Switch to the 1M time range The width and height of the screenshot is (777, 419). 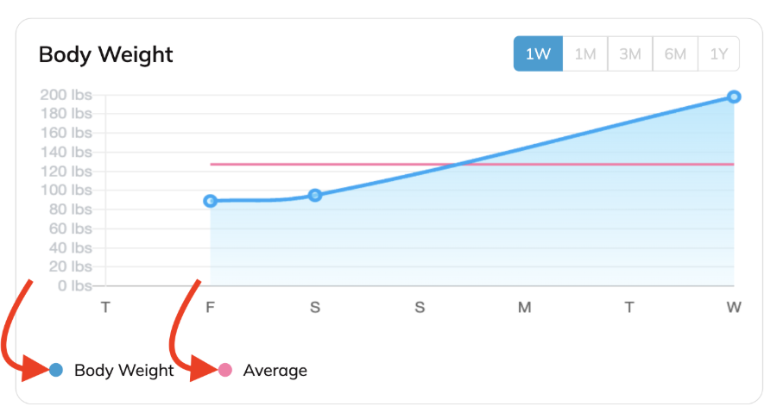pyautogui.click(x=585, y=53)
